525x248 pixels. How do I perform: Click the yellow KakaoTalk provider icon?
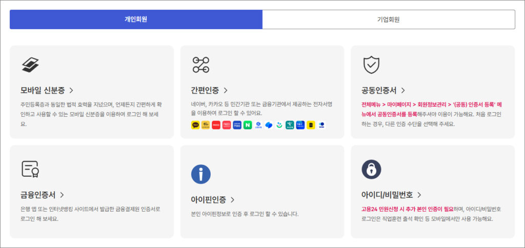click(x=195, y=125)
